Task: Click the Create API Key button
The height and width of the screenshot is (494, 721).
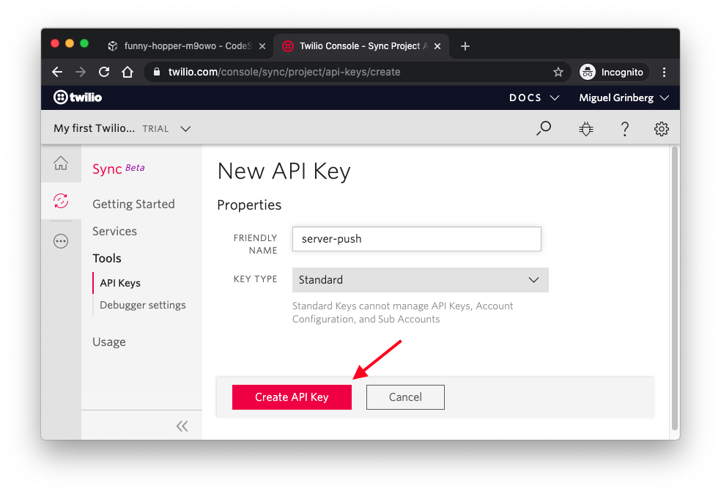Action: [292, 397]
